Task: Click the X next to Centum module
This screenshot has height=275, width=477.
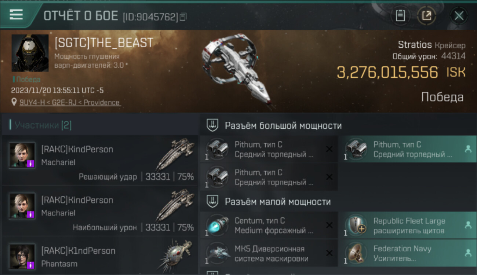Action: [329, 225]
